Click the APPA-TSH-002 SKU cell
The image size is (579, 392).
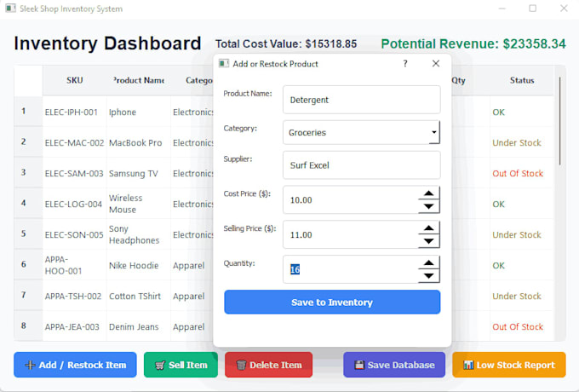[75, 296]
